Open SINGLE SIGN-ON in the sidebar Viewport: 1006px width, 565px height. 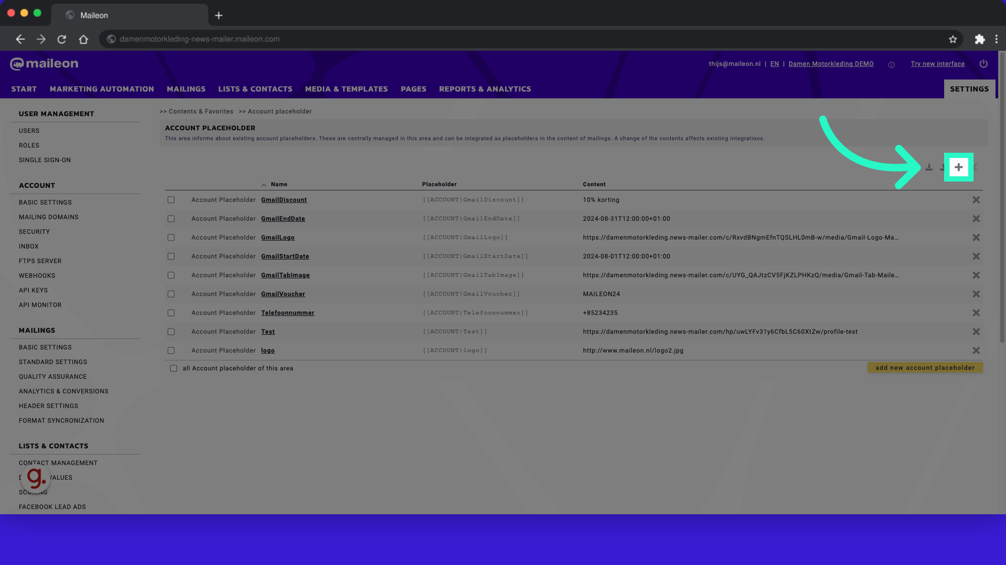[45, 160]
